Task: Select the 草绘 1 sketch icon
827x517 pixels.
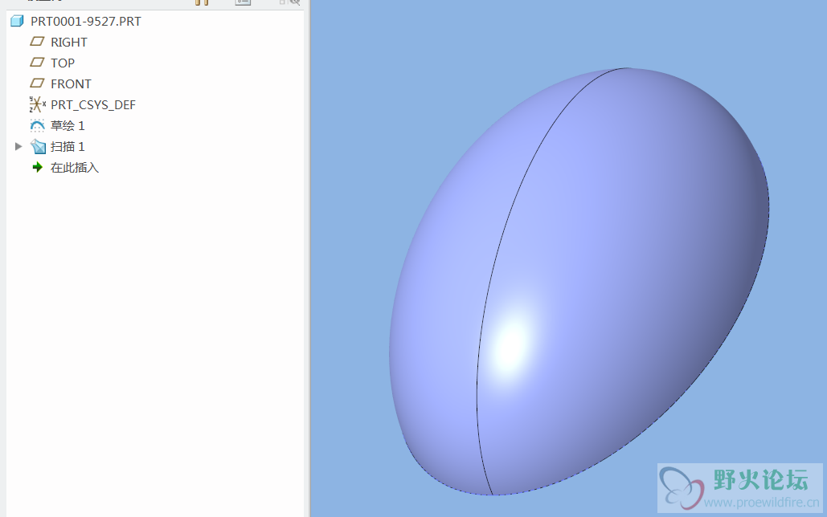Action: click(x=37, y=125)
